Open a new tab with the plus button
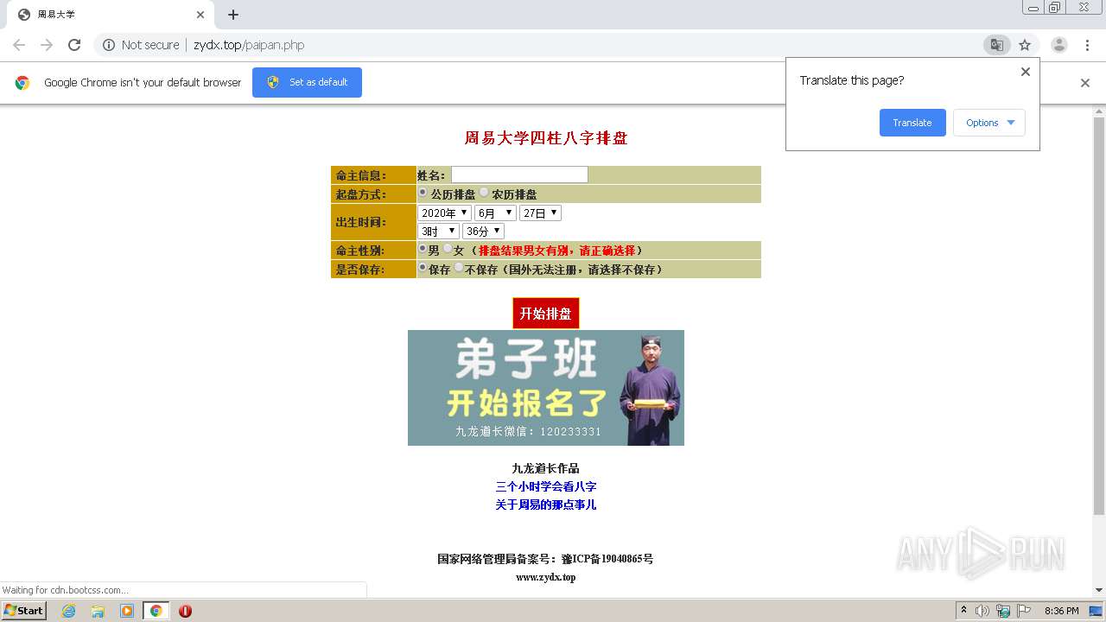This screenshot has height=622, width=1106. pyautogui.click(x=233, y=15)
